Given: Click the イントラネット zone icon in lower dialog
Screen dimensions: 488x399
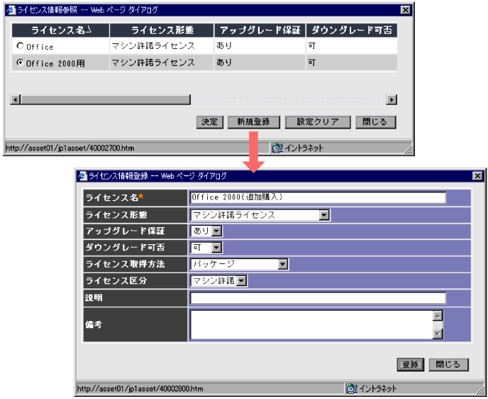Looking at the screenshot, I should pos(352,388).
